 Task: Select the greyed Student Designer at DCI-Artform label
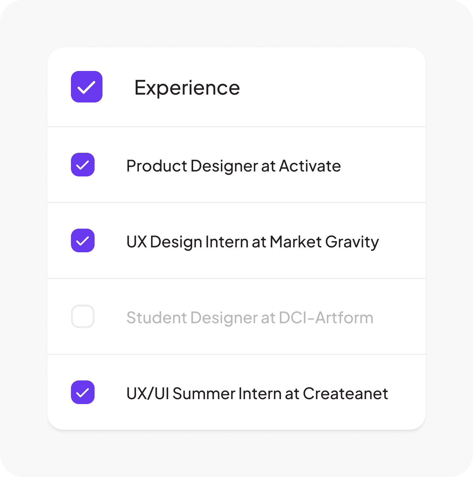pyautogui.click(x=250, y=318)
